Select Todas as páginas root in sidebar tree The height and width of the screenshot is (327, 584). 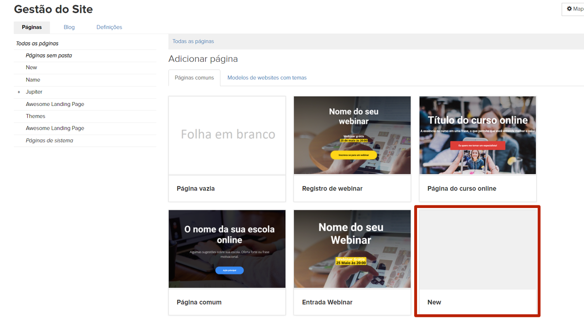coord(37,43)
